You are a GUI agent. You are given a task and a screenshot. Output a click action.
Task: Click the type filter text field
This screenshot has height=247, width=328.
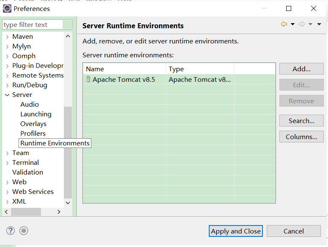pyautogui.click(x=33, y=24)
